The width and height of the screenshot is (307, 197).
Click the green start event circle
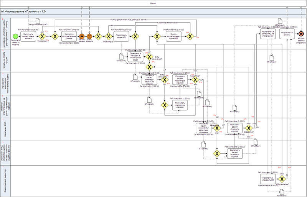15,36
